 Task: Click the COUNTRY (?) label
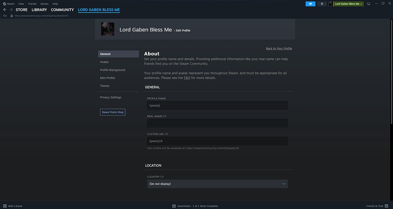coord(155,177)
